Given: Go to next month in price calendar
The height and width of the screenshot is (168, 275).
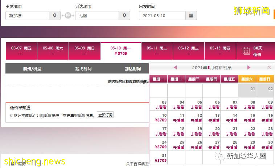Looking at the screenshot, I should tap(249, 67).
